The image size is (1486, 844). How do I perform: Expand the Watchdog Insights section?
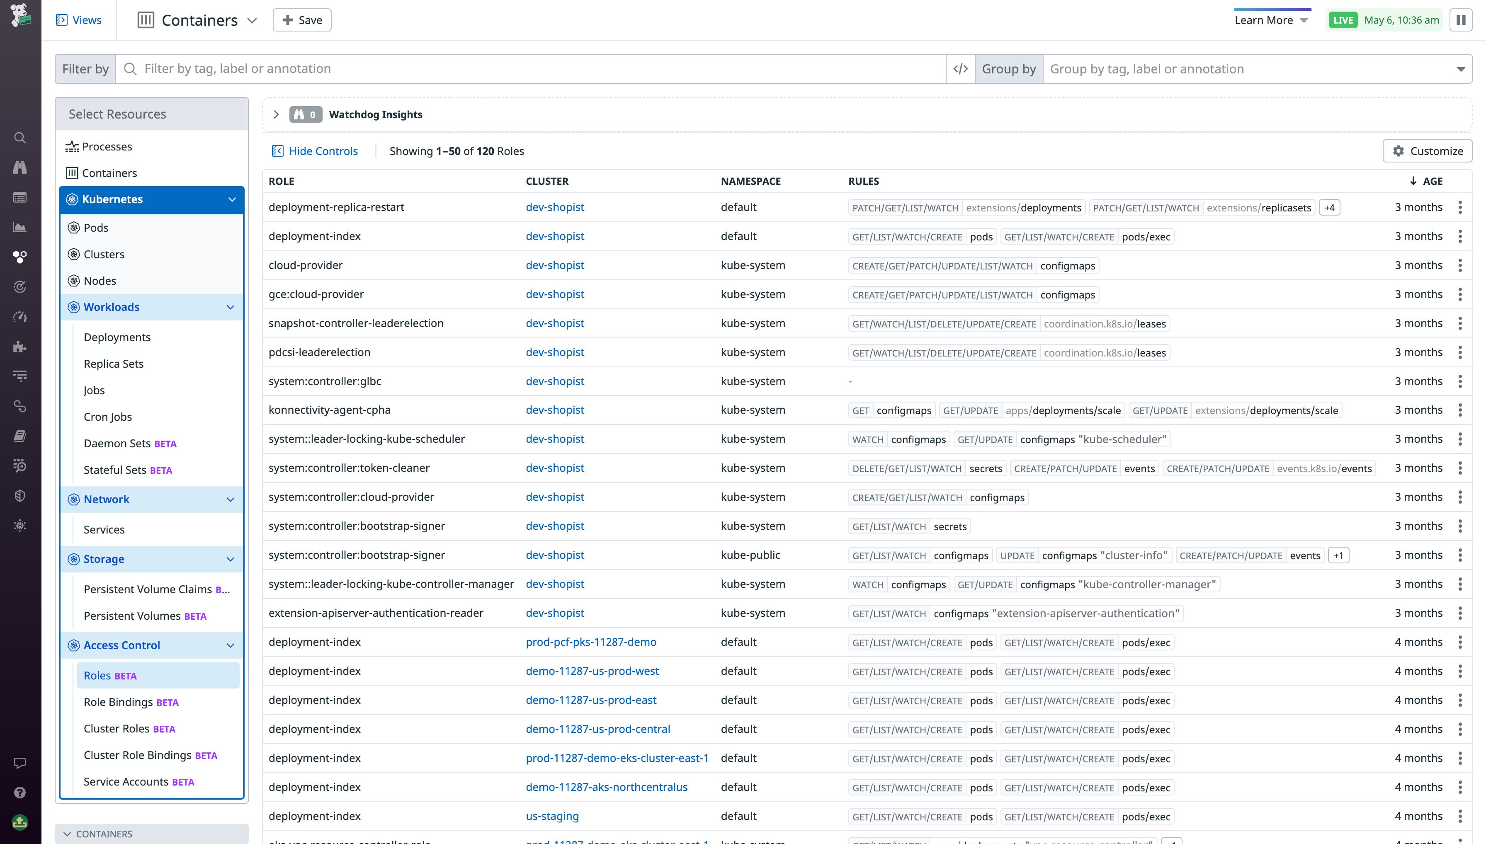[x=277, y=114]
